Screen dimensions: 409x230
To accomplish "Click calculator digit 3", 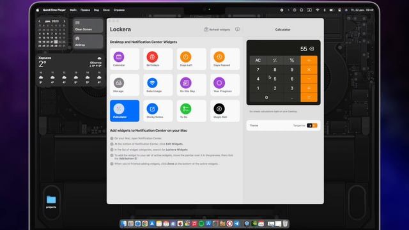I will (x=292, y=88).
